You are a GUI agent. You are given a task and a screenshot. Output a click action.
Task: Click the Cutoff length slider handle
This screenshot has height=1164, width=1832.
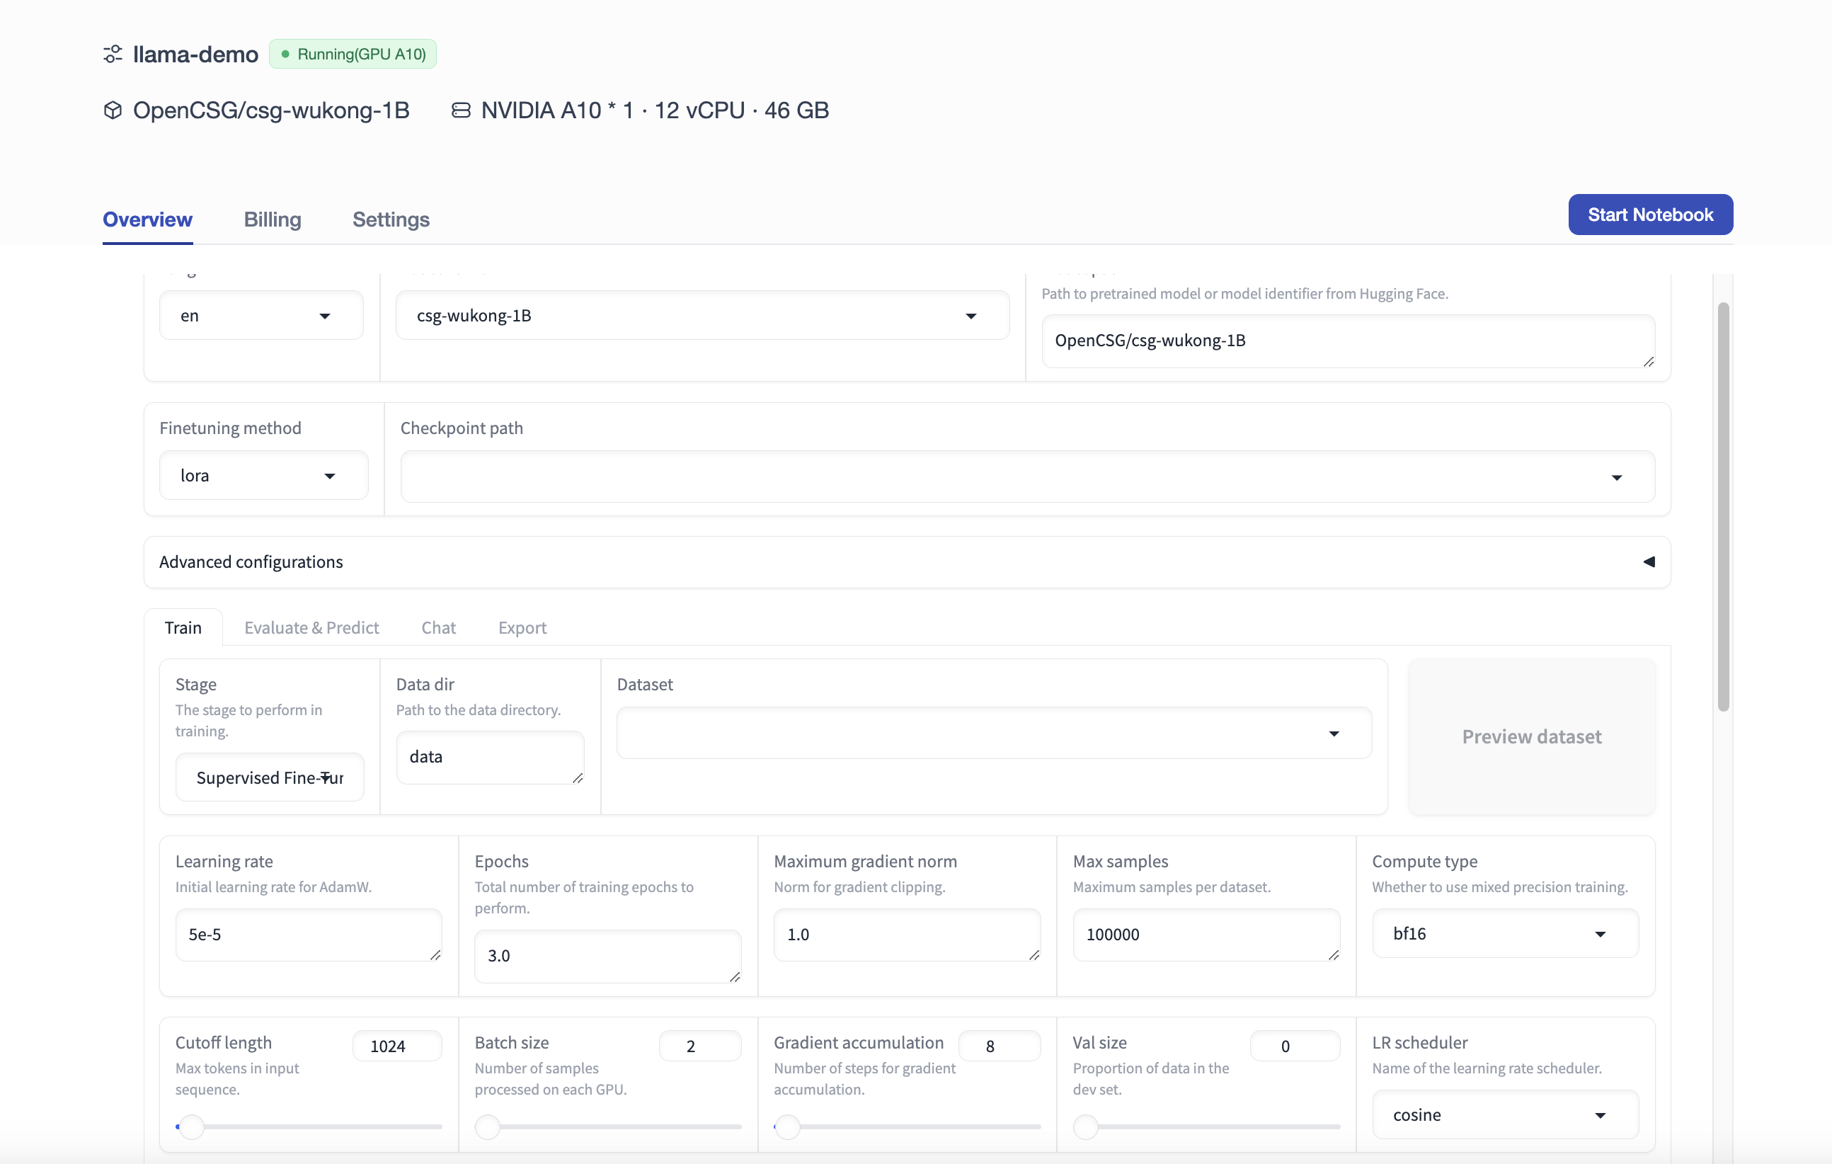(192, 1126)
